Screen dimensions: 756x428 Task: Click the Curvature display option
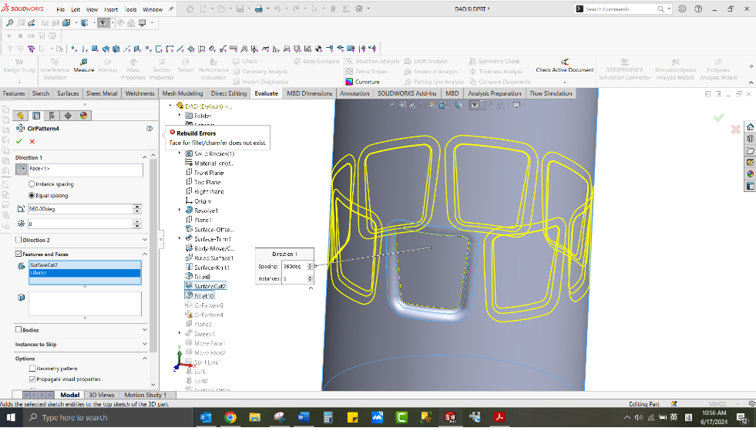362,82
